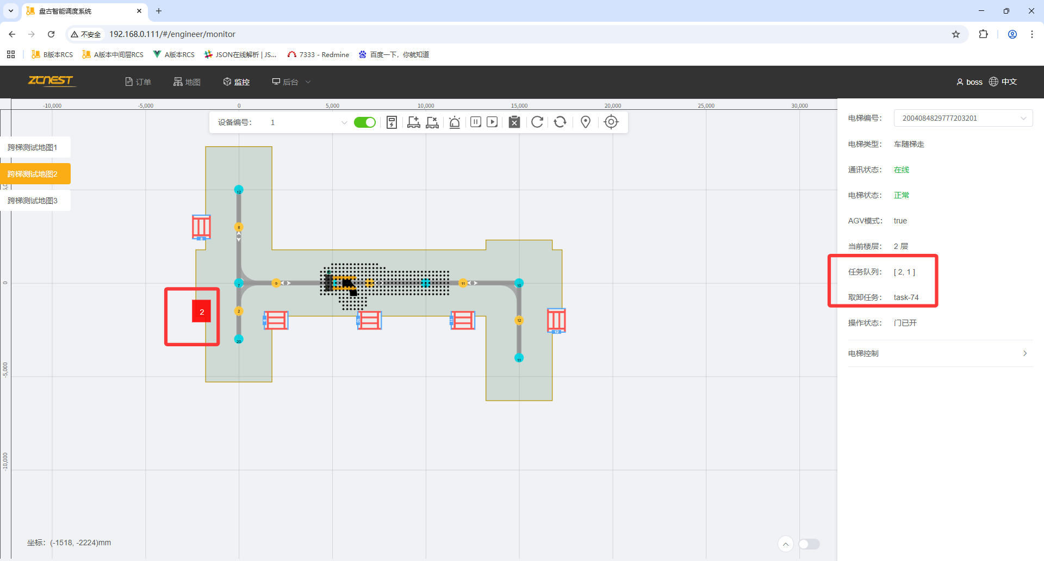The width and height of the screenshot is (1044, 561).
Task: Click the charging task icon in toolbar
Action: (x=391, y=122)
